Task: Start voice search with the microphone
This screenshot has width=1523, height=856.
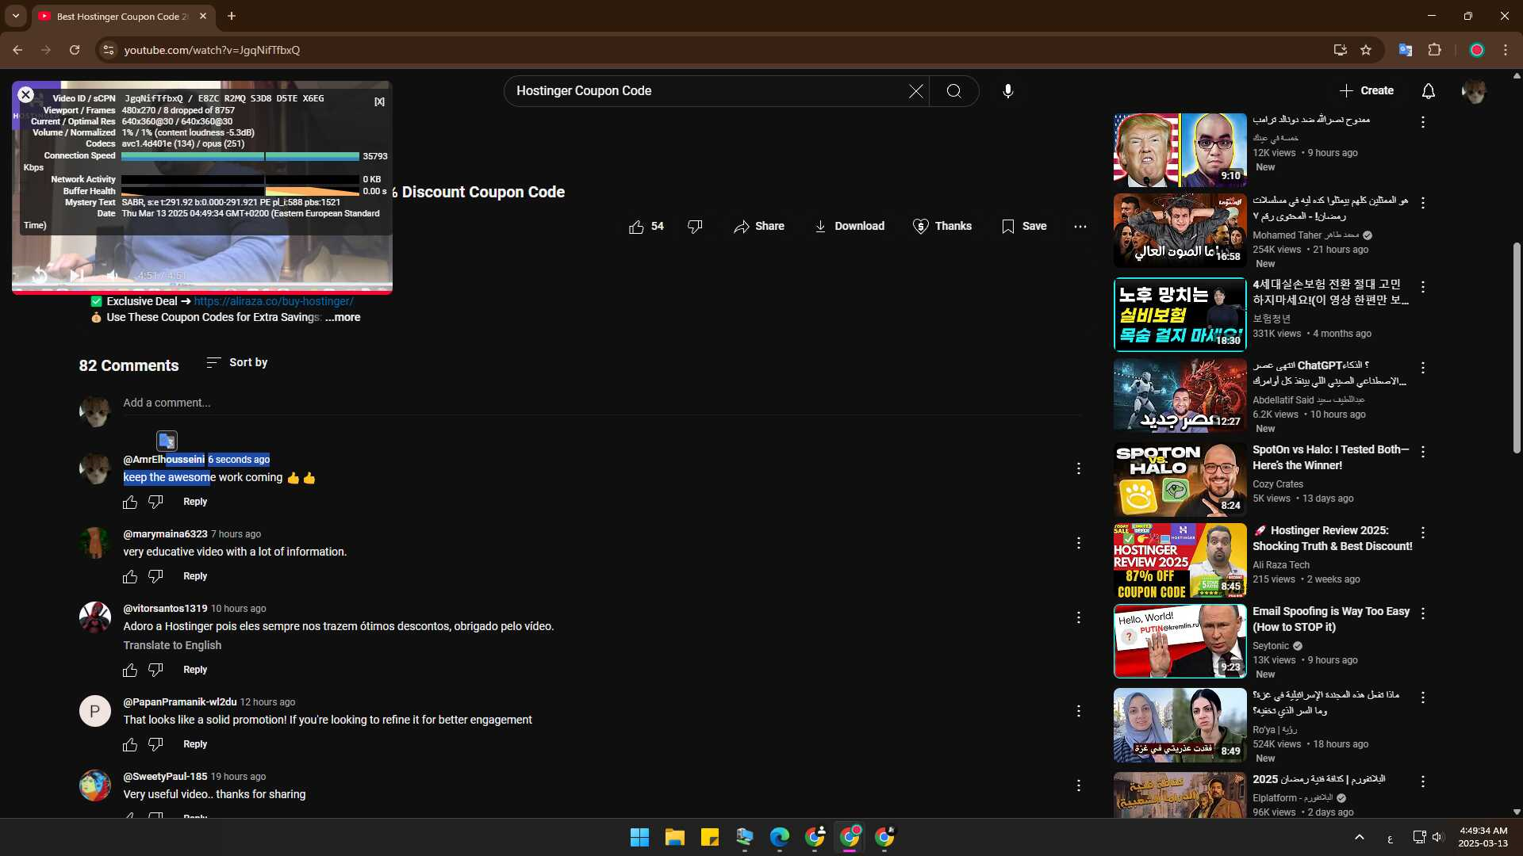Action: pyautogui.click(x=1007, y=91)
